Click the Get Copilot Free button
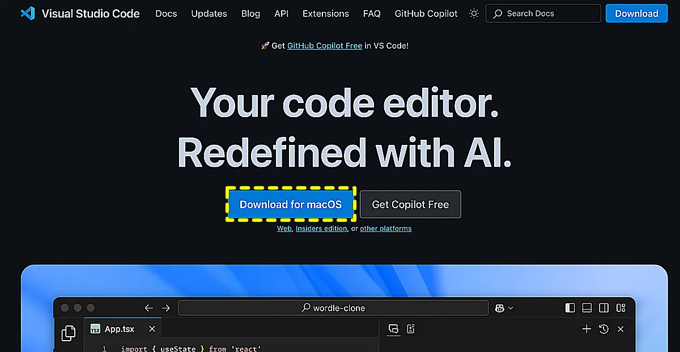Viewport: 680px width, 352px height. pos(410,204)
